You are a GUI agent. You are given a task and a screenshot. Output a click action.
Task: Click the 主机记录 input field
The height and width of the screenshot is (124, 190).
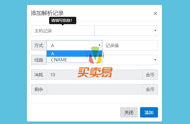pyautogui.click(x=63, y=31)
